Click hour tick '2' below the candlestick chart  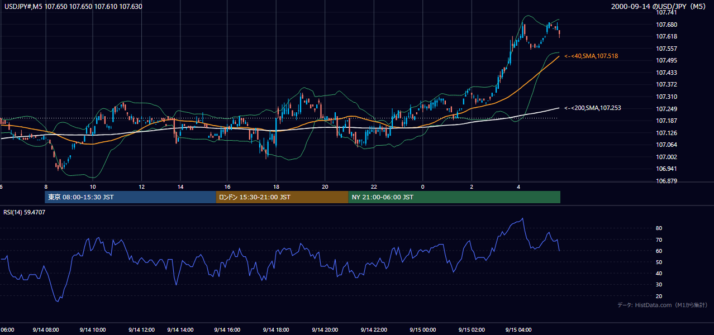pyautogui.click(x=471, y=186)
